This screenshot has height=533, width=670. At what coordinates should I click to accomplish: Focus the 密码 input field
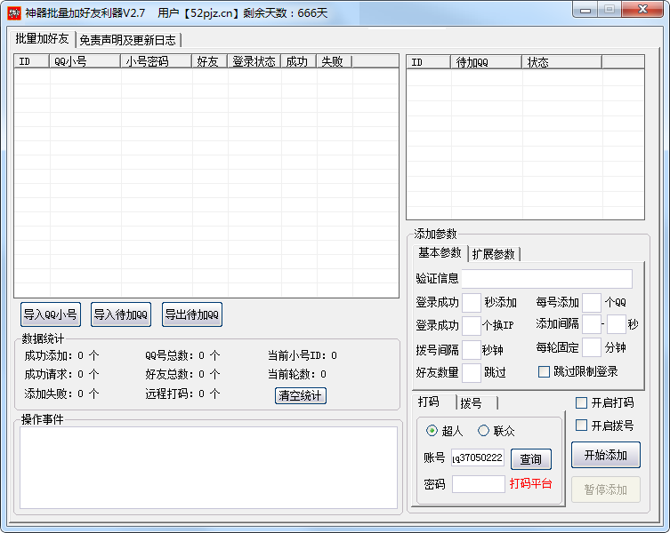click(x=478, y=484)
